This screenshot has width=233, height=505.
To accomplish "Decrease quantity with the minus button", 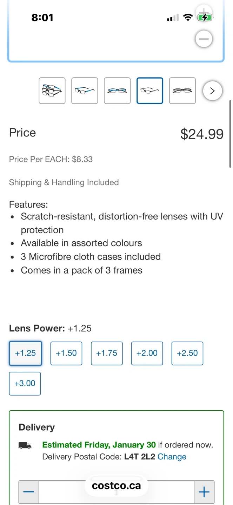I will point(29,492).
